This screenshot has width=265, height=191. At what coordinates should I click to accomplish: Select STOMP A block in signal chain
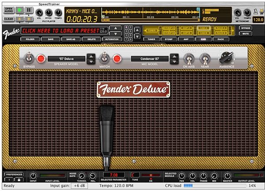coord(169,28)
